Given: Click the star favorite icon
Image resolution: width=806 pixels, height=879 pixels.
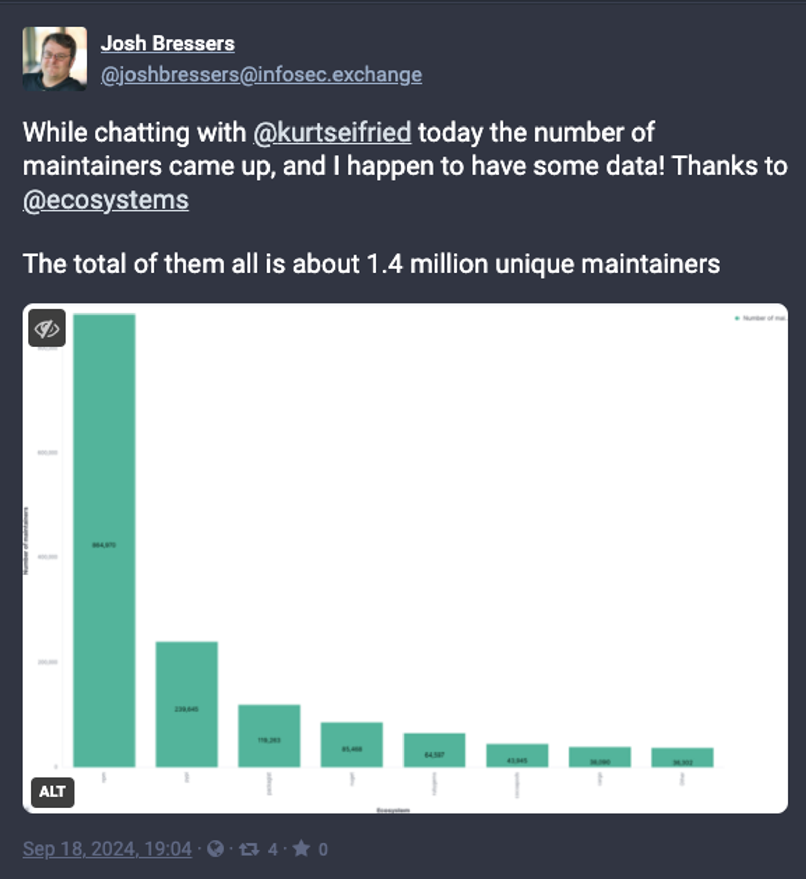Looking at the screenshot, I should [301, 849].
